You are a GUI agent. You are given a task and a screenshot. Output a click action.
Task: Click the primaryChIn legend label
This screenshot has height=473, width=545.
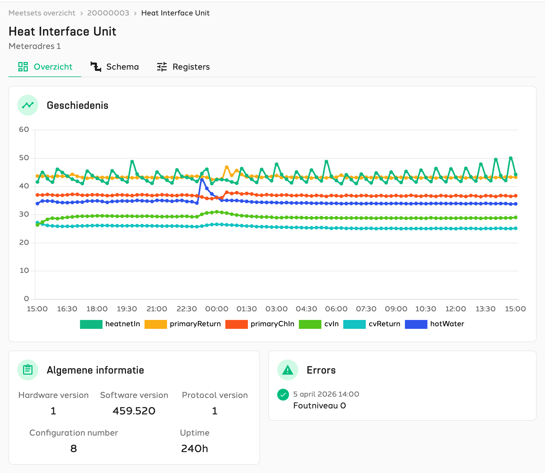[x=272, y=324]
